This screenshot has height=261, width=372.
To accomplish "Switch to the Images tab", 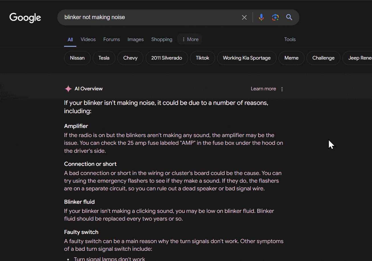I will (x=136, y=39).
